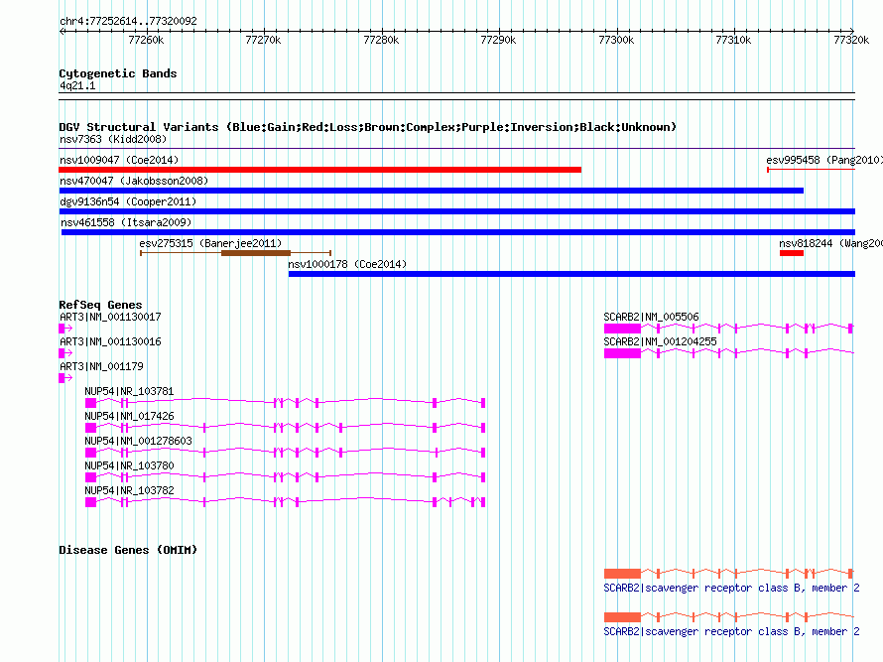Viewport: 883px width, 662px height.
Task: Click the nsv1009047 (Coe2014) label
Action: tap(119, 160)
